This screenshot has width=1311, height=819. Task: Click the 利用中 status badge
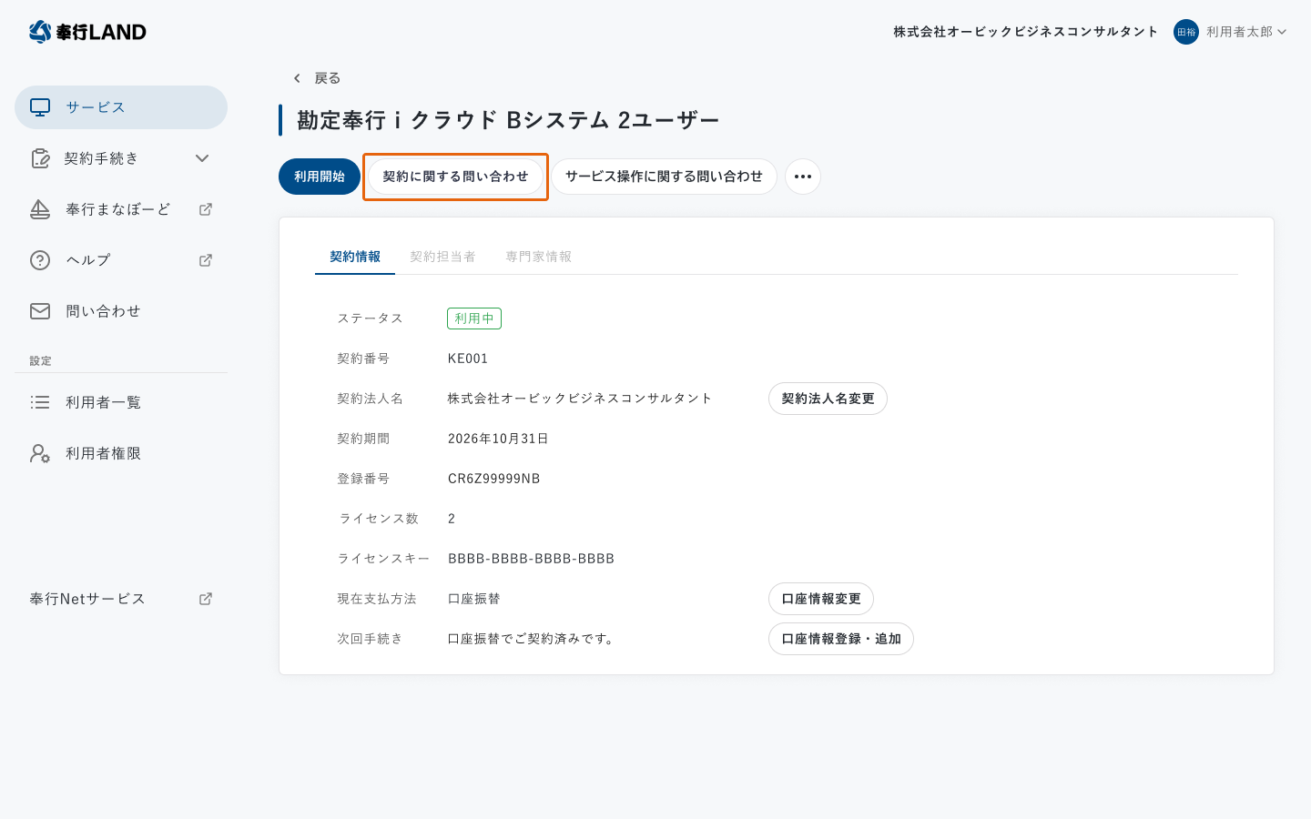coord(473,318)
